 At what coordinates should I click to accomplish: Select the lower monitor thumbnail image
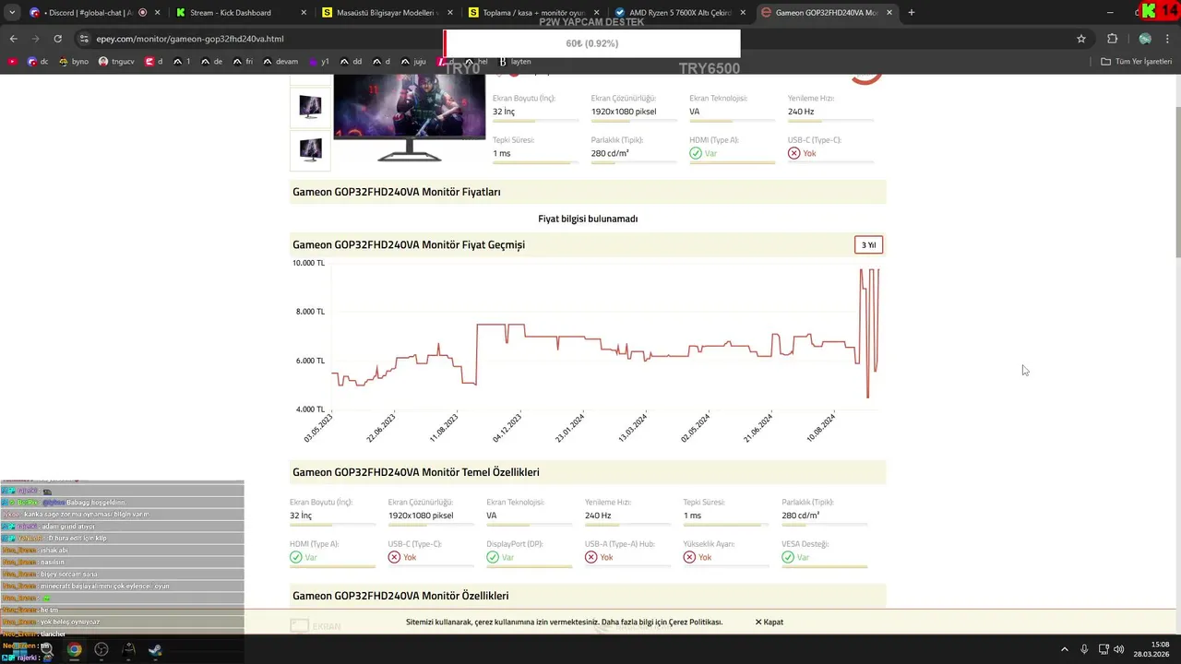click(x=310, y=149)
